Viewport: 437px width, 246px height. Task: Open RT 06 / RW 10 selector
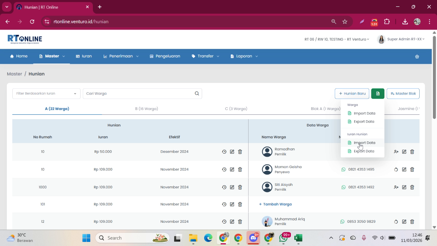point(337,39)
